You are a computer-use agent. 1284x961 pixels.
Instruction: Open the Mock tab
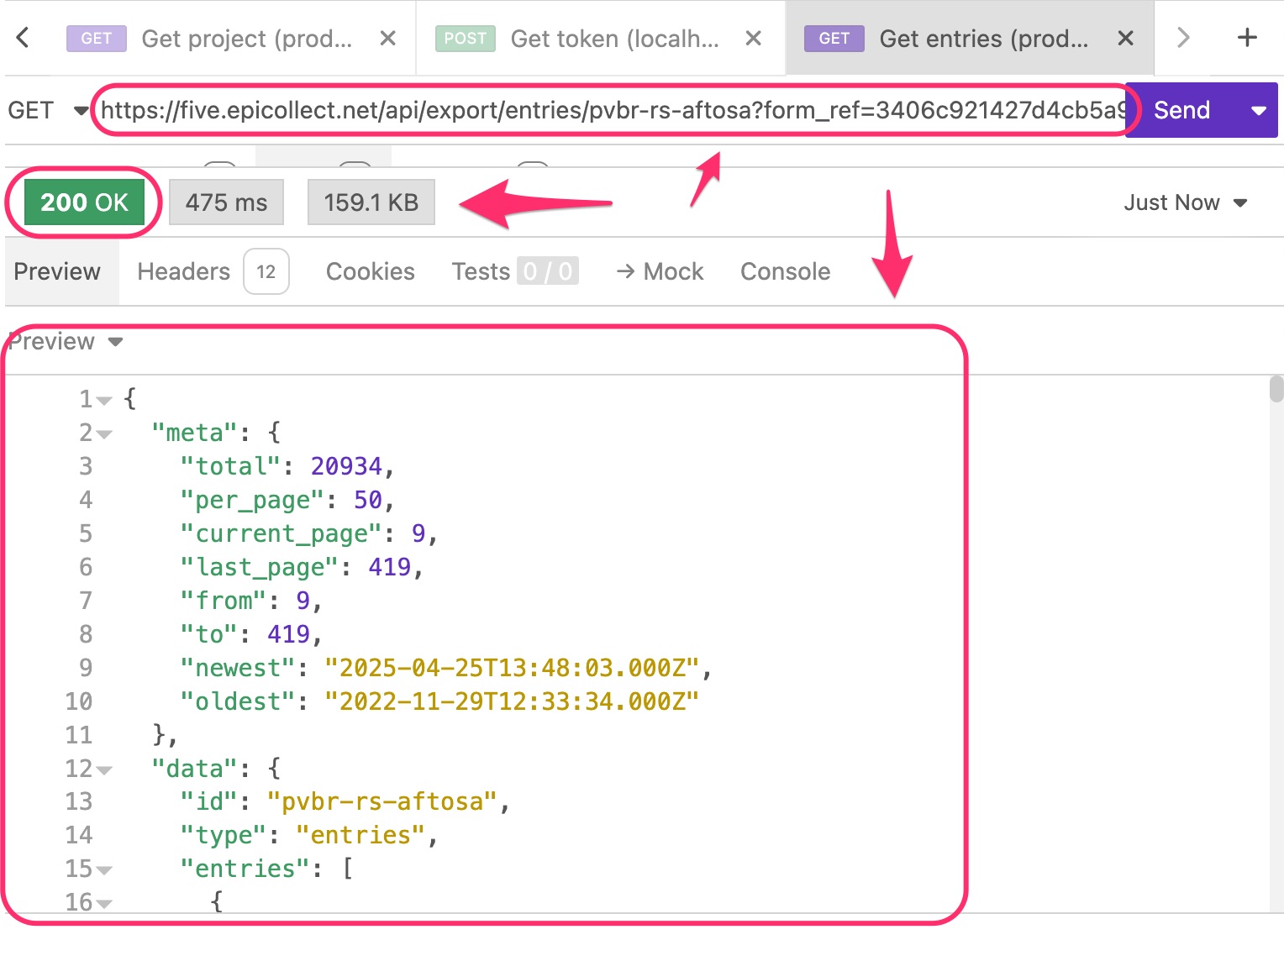660,271
